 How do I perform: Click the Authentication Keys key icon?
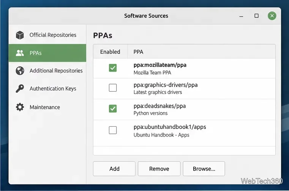(20, 89)
